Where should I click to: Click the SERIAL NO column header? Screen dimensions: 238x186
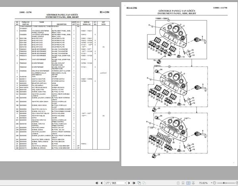(86, 24)
